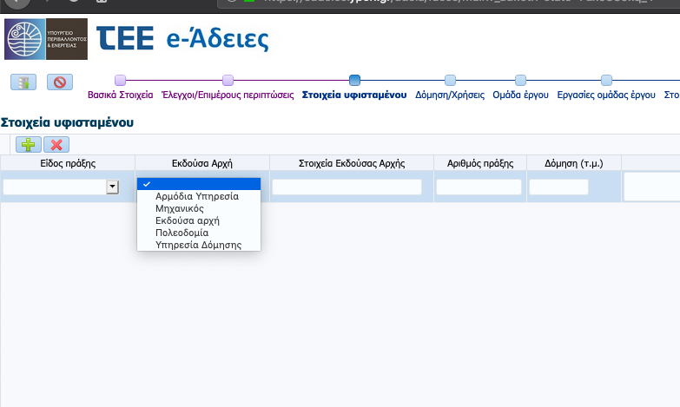Click the green plus add row button
680x407 pixels.
[27, 145]
